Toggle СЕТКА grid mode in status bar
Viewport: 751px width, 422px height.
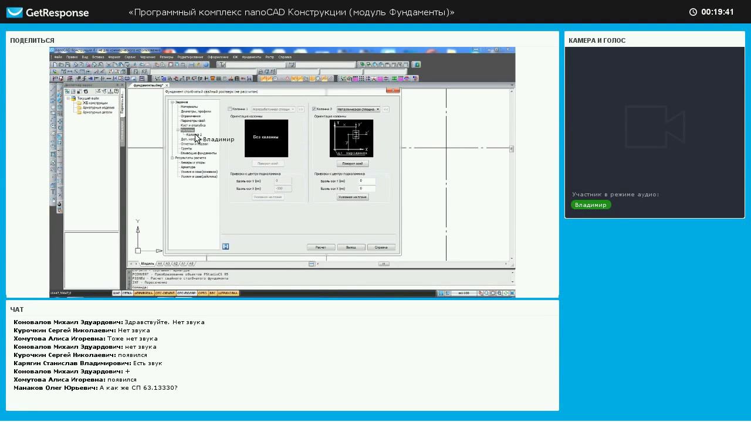pos(127,293)
